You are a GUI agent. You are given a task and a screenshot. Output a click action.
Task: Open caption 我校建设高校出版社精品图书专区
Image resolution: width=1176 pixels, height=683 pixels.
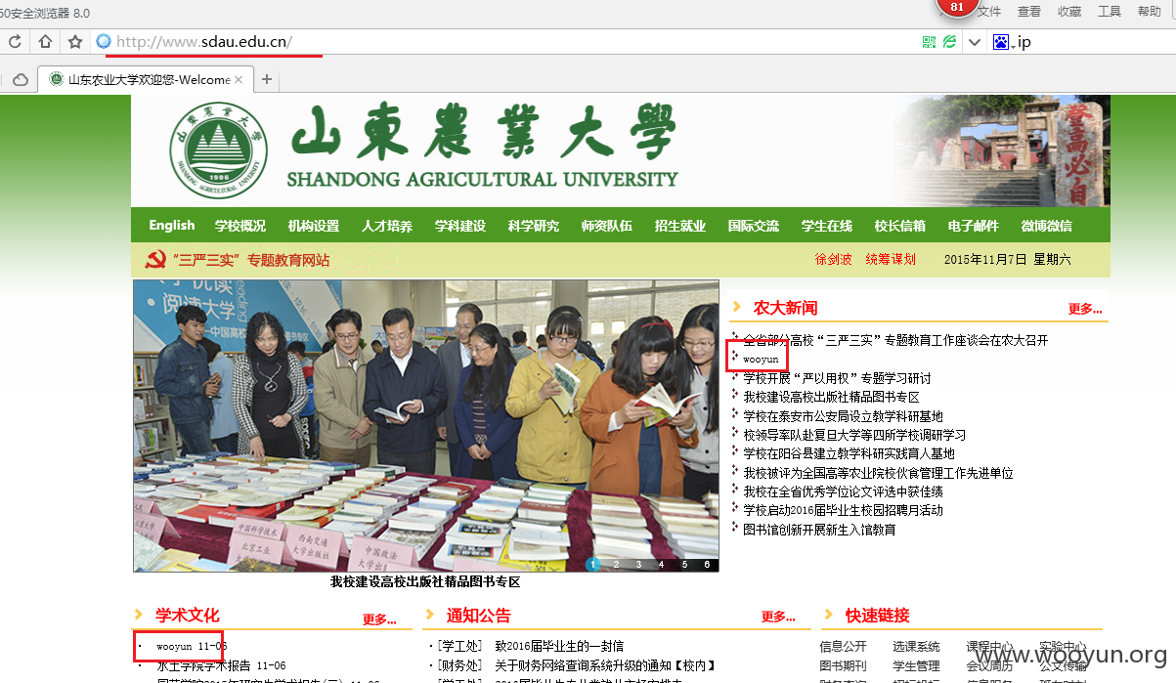tap(425, 581)
